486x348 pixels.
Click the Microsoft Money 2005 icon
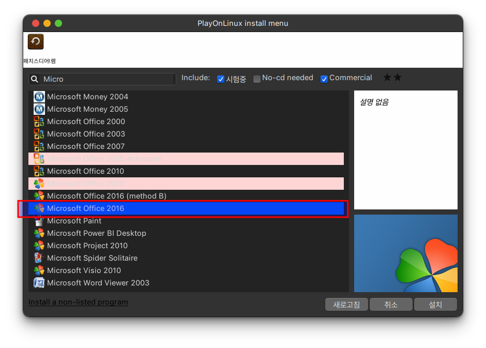(39, 109)
